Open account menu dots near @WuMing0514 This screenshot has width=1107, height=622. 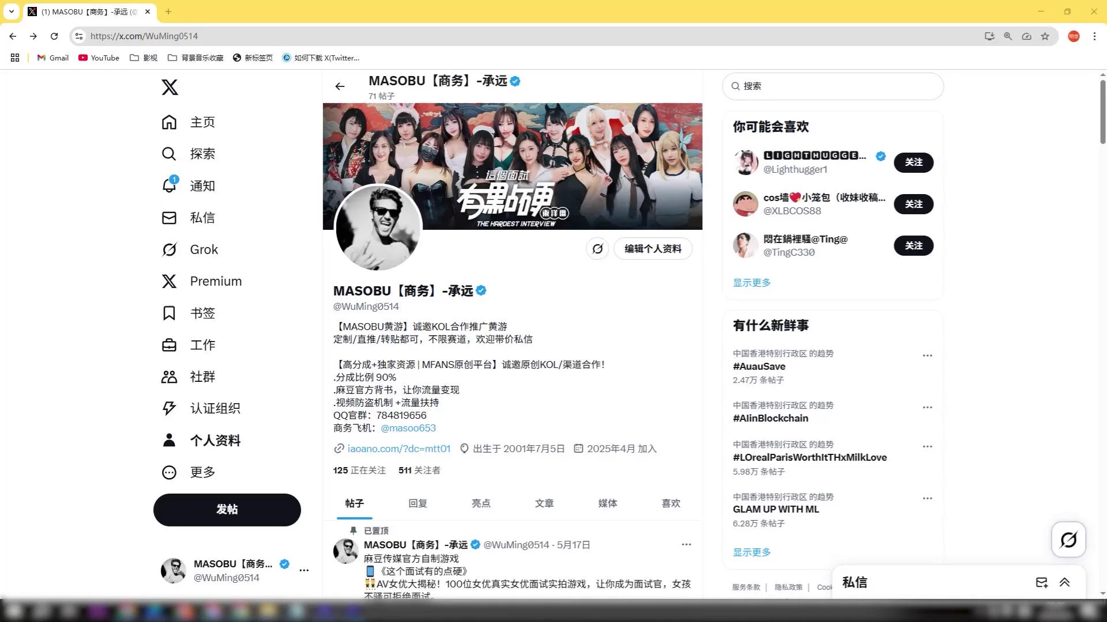click(x=304, y=570)
